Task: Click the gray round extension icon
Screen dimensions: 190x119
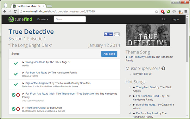Action: (x=174, y=11)
